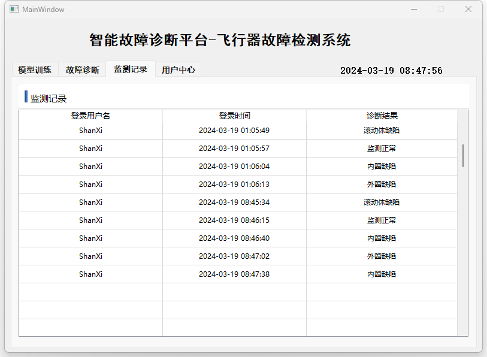Click the ShanXi username in 08:47:38 row
The image size is (487, 357).
tap(90, 274)
